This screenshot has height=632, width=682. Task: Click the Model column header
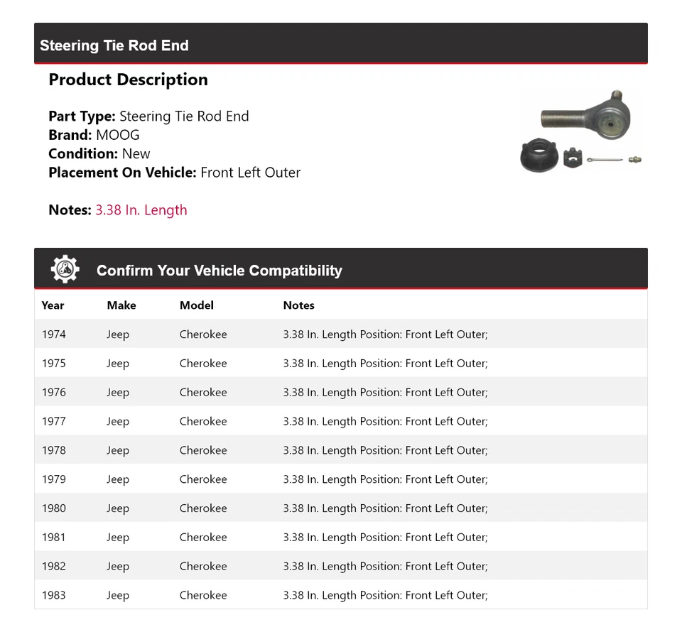click(x=197, y=305)
